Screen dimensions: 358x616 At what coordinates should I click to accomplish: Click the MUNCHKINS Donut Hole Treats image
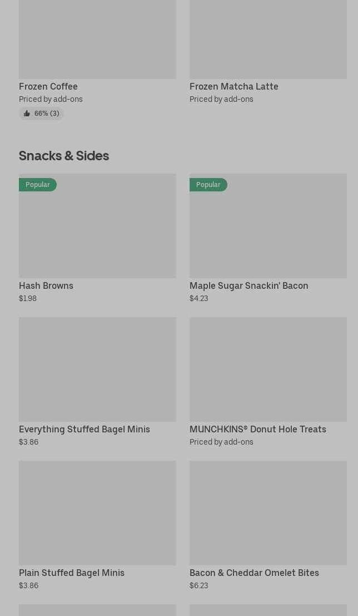268,369
